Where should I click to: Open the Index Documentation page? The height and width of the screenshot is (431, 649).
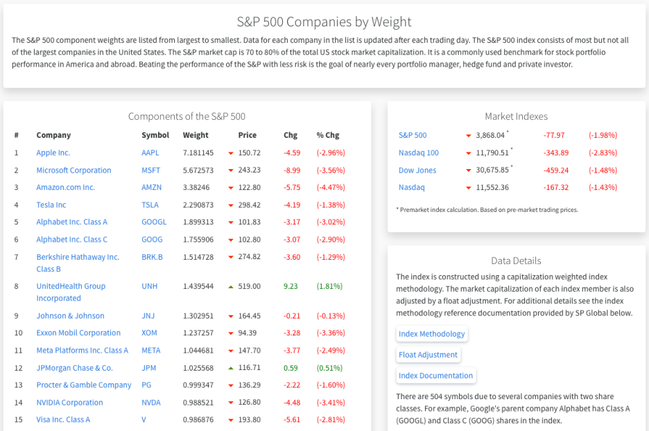coord(435,375)
